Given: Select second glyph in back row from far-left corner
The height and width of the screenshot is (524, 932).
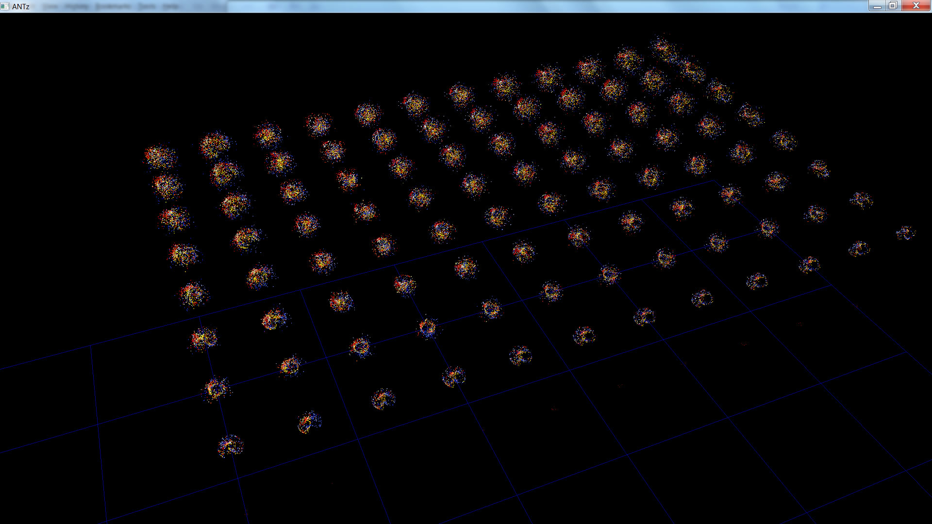Looking at the screenshot, I should click(215, 145).
